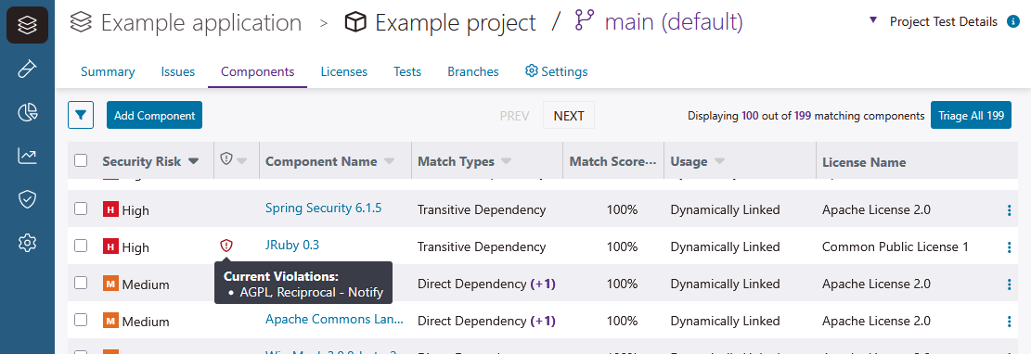Open the shield policy sidebar icon

point(27,199)
